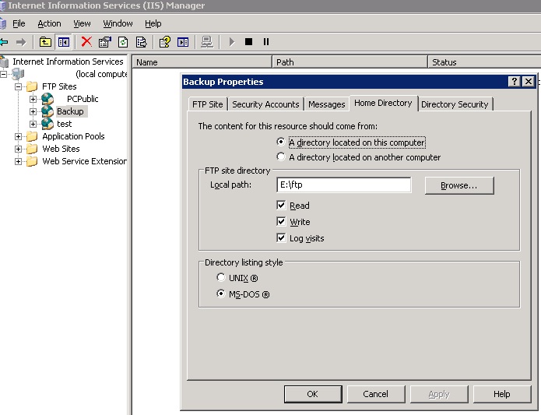Open the Action menu

[x=49, y=23]
